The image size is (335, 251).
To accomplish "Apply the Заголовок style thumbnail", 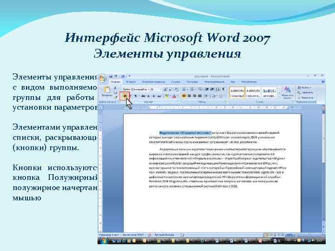I will coord(269,92).
